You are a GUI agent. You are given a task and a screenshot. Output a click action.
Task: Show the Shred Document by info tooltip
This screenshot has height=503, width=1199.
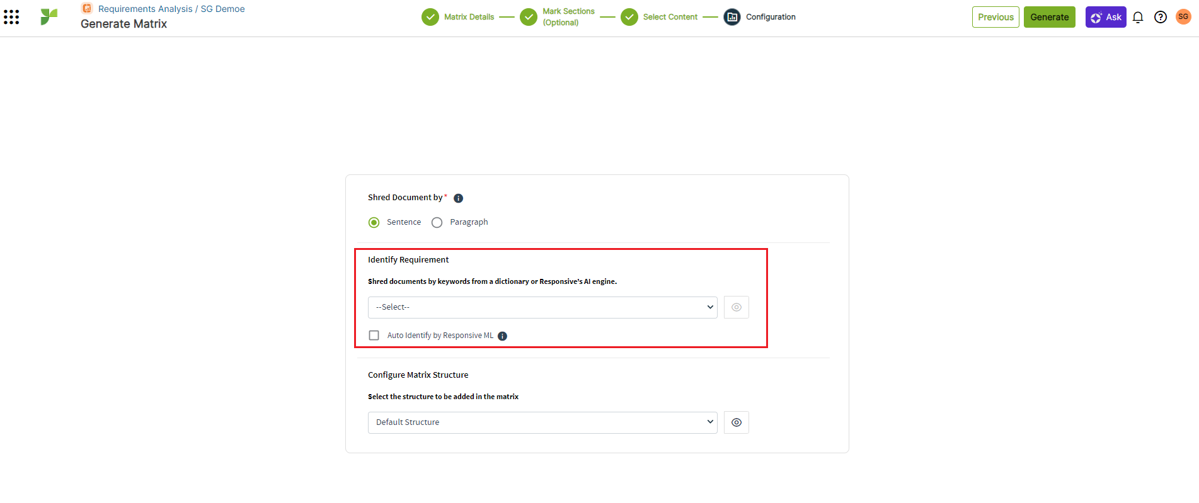click(459, 198)
